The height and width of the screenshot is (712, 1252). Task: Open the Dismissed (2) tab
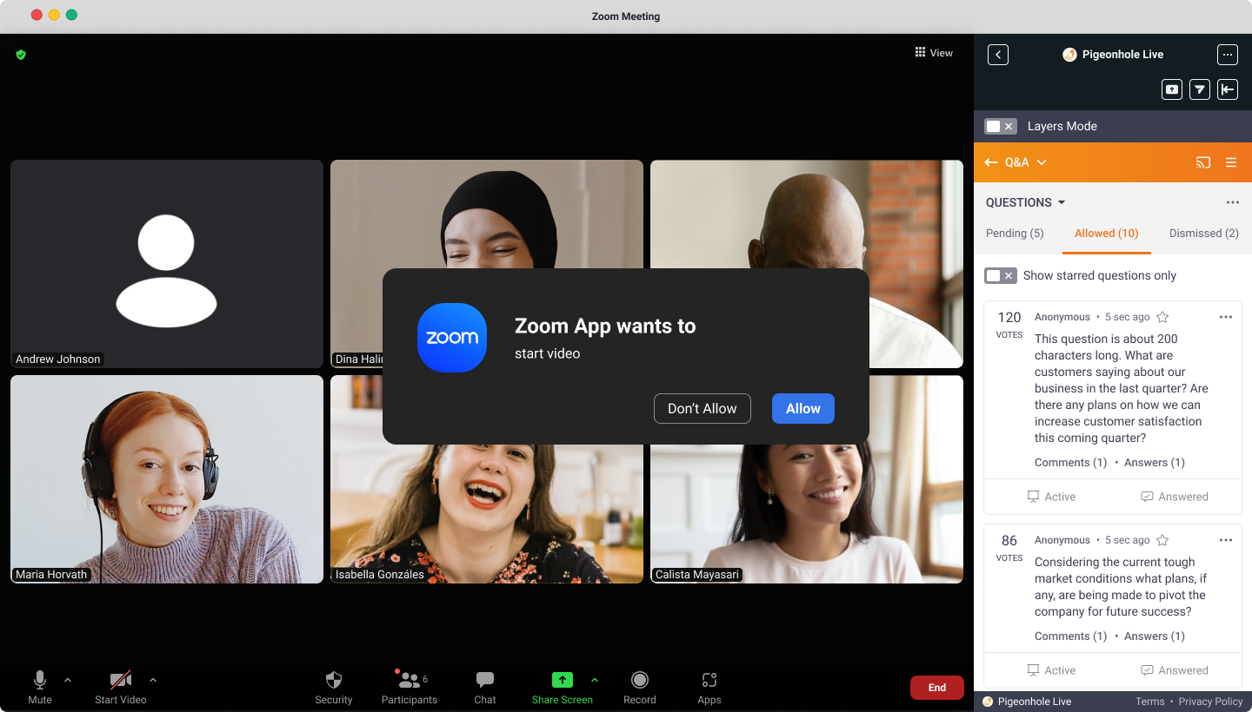pyautogui.click(x=1203, y=233)
